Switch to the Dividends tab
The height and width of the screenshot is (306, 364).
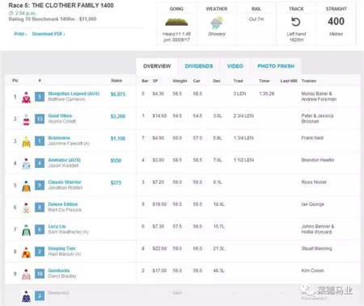[199, 66]
